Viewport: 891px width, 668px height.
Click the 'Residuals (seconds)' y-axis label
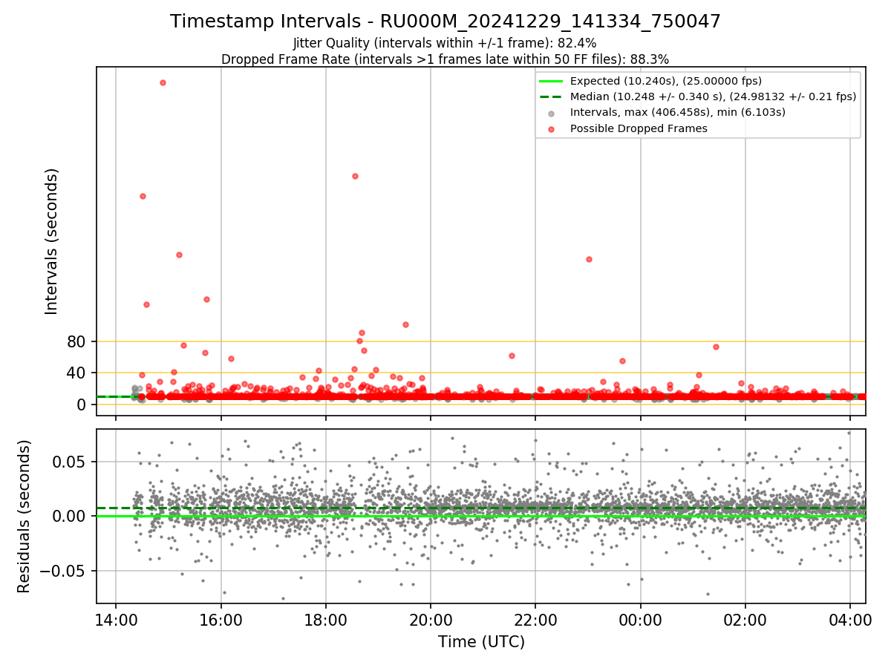[24, 516]
